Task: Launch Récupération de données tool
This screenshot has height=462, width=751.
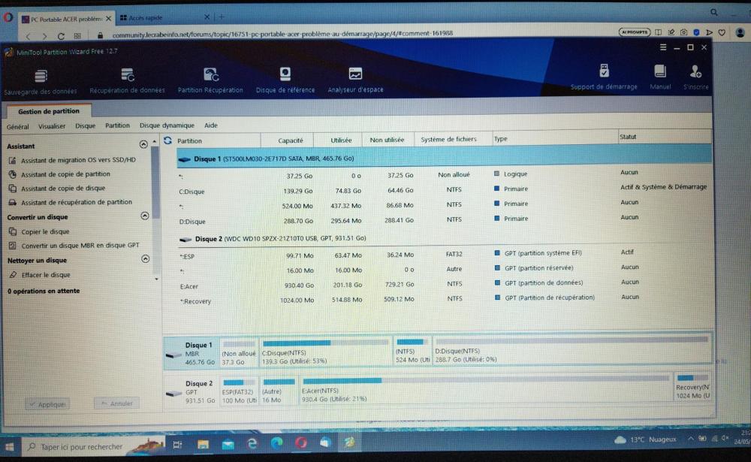Action: tap(128, 80)
